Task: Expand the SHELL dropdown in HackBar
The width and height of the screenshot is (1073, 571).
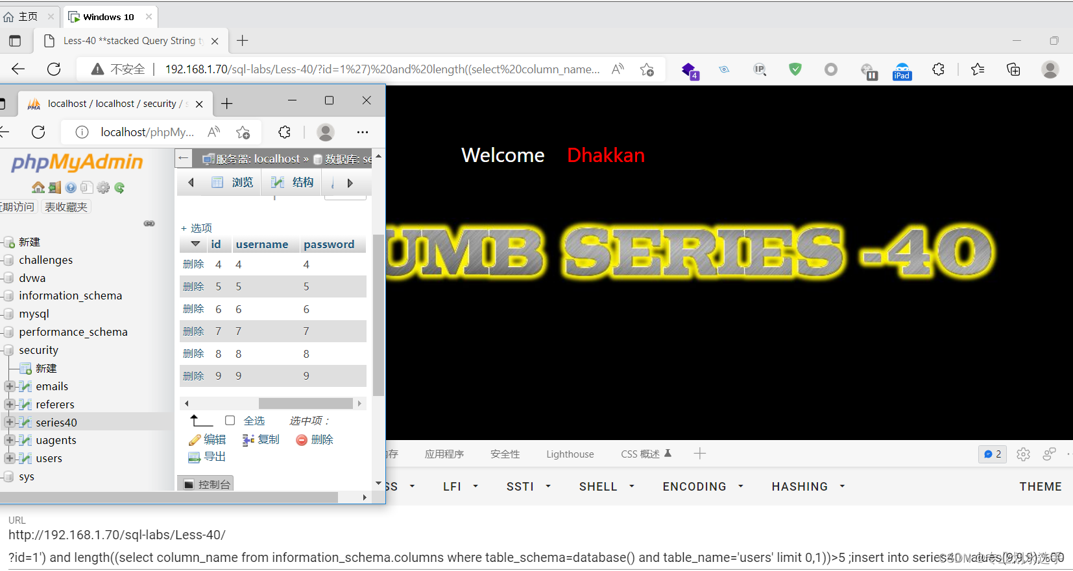Action: pyautogui.click(x=607, y=487)
